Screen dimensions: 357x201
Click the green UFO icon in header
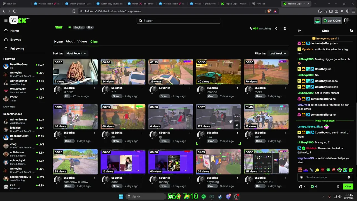pos(317,21)
